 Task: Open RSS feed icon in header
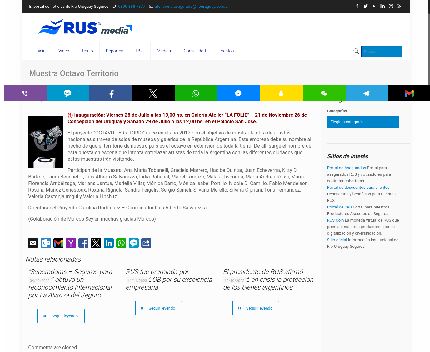(399, 6)
